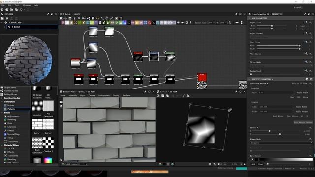Click the top-right transform handle in 2D view
The height and width of the screenshot is (177, 315).
click(x=230, y=110)
